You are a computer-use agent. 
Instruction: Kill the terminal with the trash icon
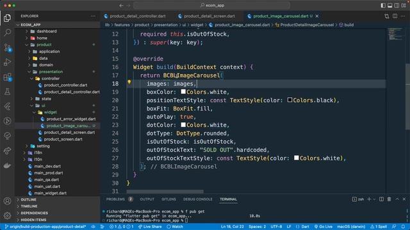389,199
